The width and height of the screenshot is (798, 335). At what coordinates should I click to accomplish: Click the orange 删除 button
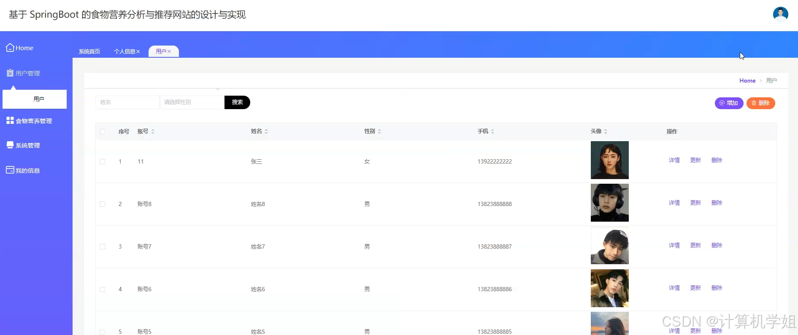760,103
